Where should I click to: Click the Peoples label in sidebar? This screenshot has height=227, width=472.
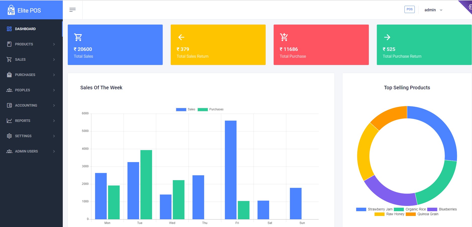[23, 90]
